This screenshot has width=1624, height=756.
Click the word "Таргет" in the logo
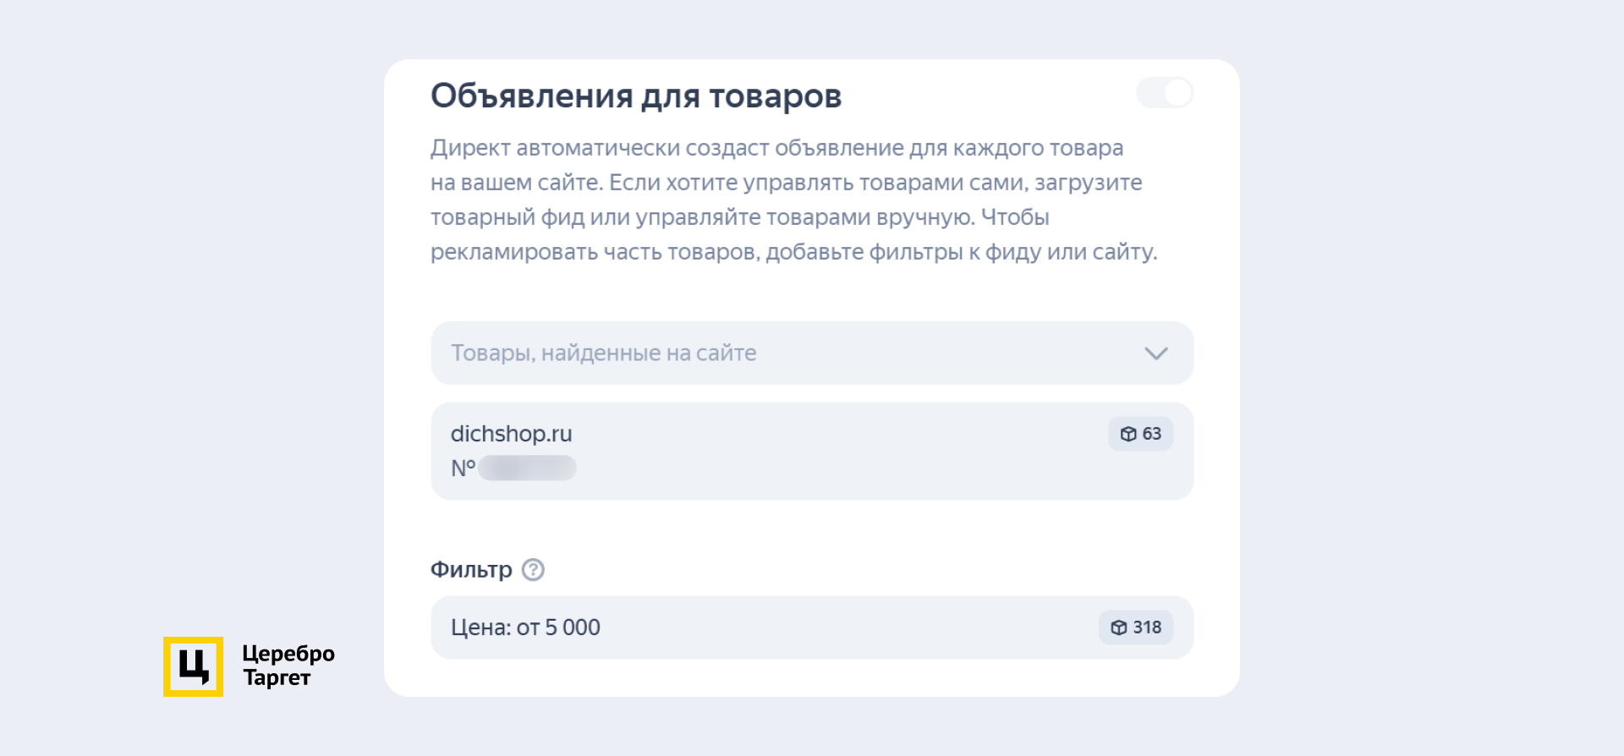click(277, 678)
